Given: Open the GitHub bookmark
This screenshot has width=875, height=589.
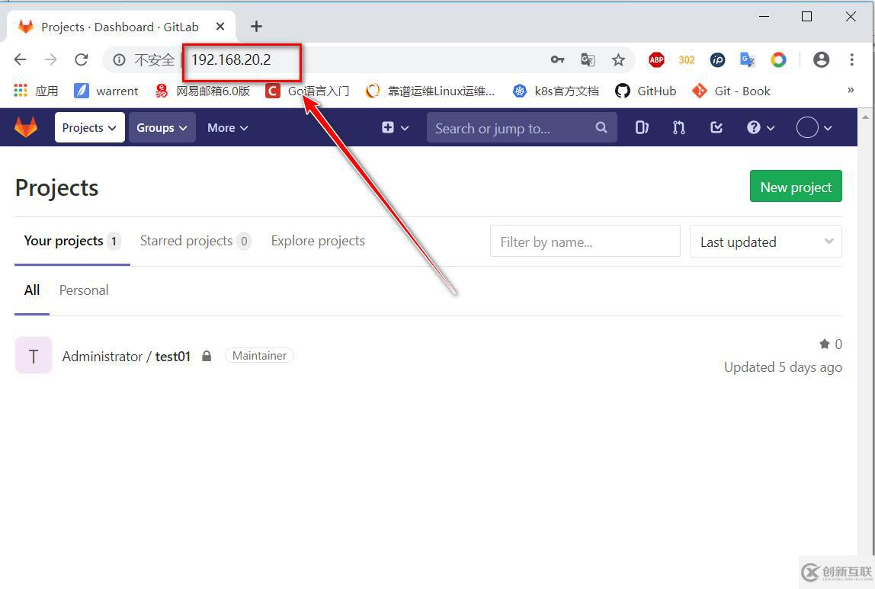Looking at the screenshot, I should [646, 91].
